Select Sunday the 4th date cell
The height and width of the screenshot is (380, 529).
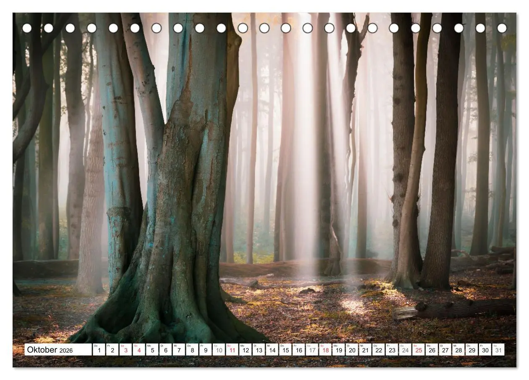(x=139, y=349)
